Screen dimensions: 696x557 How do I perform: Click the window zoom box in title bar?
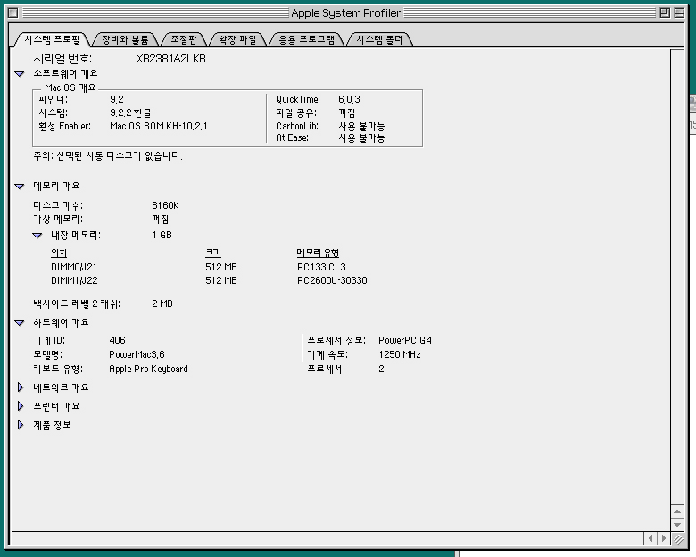[664, 12]
